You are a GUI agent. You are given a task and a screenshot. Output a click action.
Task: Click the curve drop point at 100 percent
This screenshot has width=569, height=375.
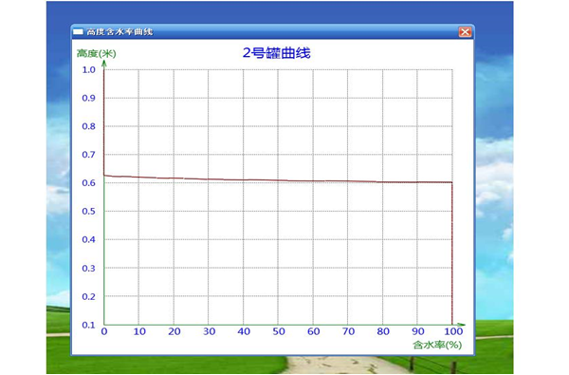[452, 182]
